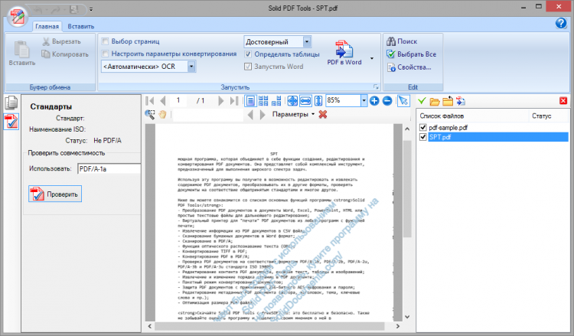This screenshot has width=574, height=336.
Task: Click fit height zoom icon
Action: point(318,101)
